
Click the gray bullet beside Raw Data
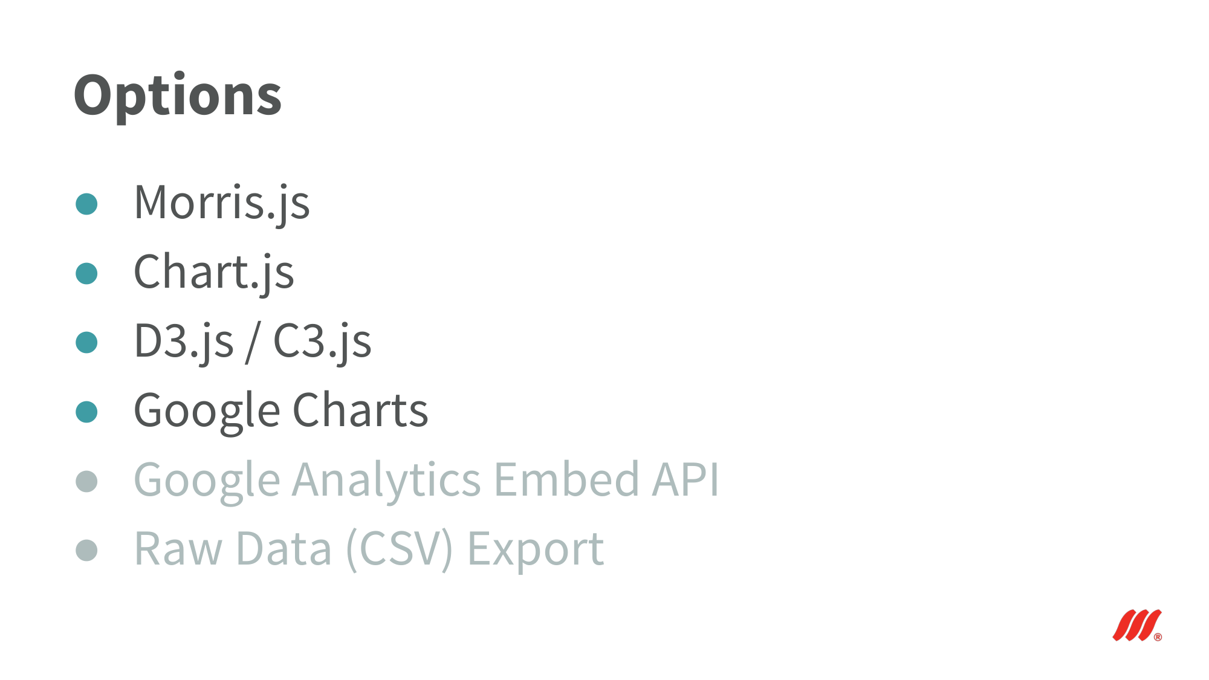pyautogui.click(x=86, y=550)
